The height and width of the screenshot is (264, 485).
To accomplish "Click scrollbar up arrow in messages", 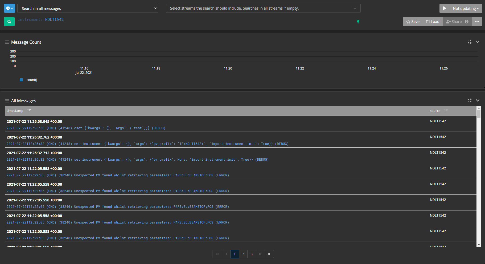I will (479, 108).
